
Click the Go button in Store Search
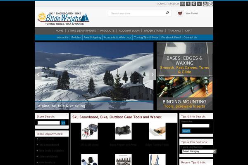point(63,123)
